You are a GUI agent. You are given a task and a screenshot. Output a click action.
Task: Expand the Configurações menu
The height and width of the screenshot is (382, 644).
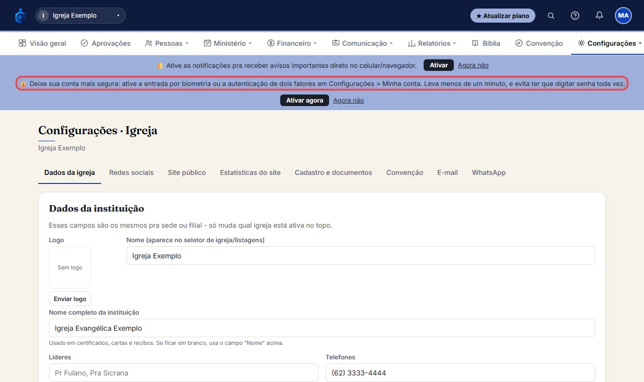click(610, 43)
